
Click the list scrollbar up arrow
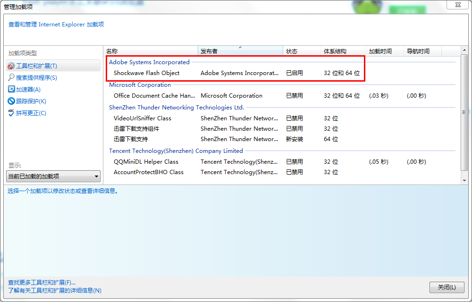point(464,50)
